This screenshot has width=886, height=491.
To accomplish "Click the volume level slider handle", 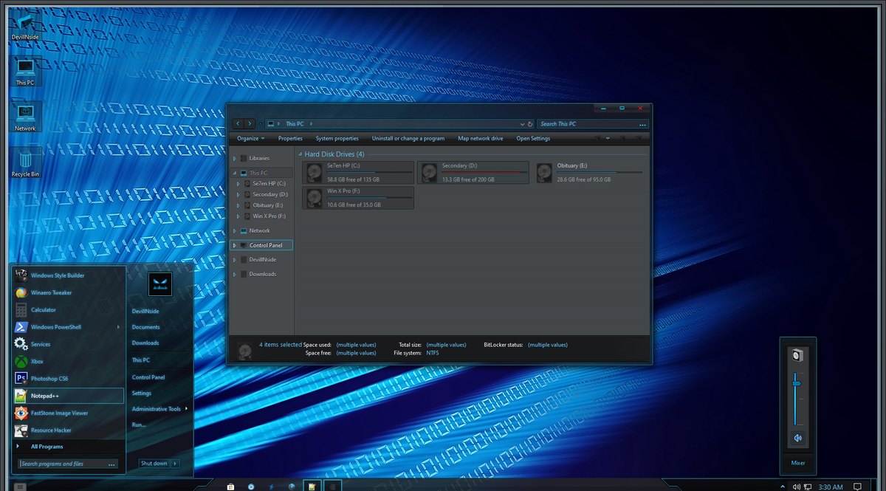I will point(797,383).
